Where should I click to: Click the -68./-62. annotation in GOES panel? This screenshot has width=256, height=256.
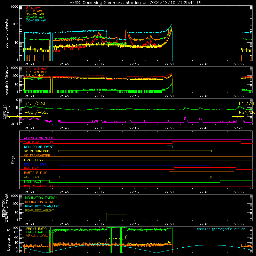(x=36, y=113)
